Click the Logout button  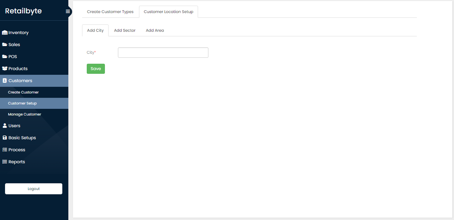pyautogui.click(x=34, y=189)
